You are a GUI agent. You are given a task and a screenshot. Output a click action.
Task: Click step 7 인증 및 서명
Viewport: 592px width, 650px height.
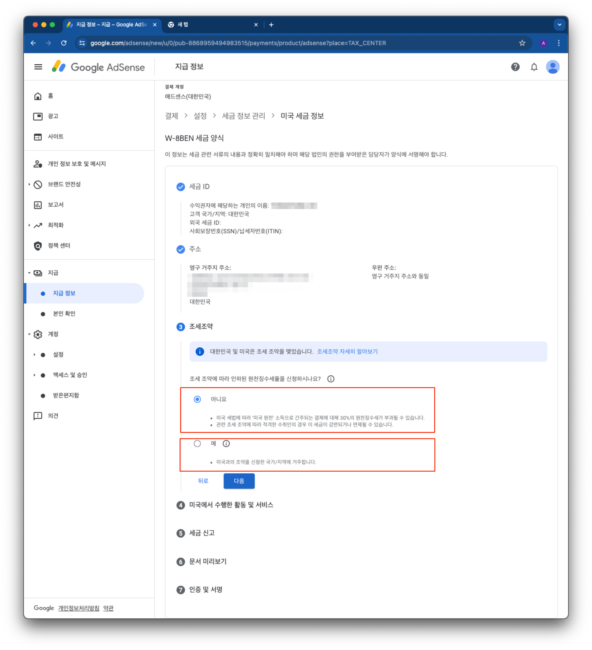[x=200, y=589]
